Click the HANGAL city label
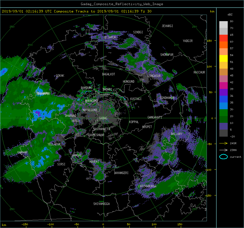Image resolution: width=244 pixels, height=228 pixels. pyautogui.click(x=76, y=155)
